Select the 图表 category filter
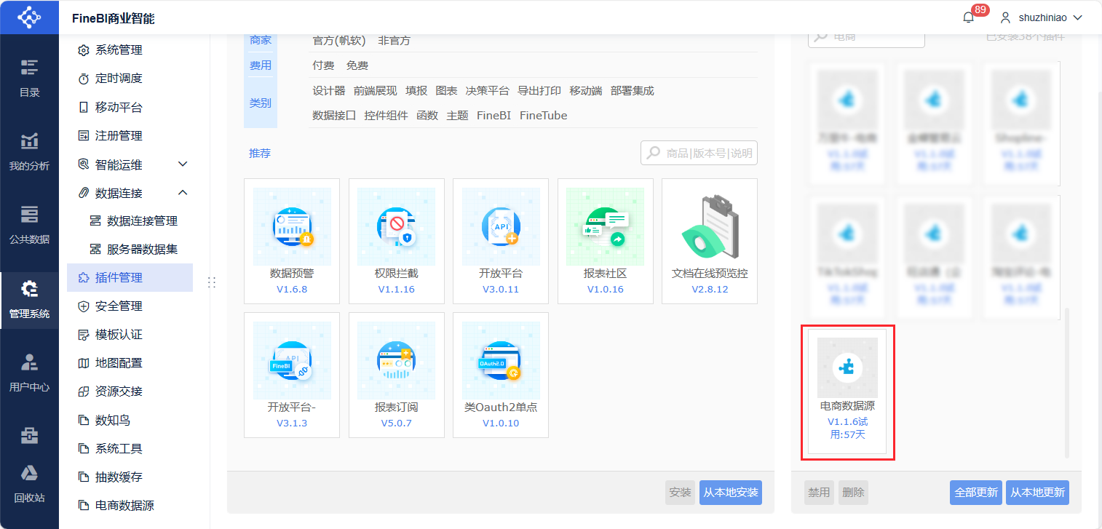1102x529 pixels. click(447, 91)
